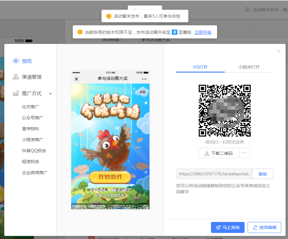Switch to the H5打开 tab
Viewport: 288px width, 239px height.
point(200,67)
